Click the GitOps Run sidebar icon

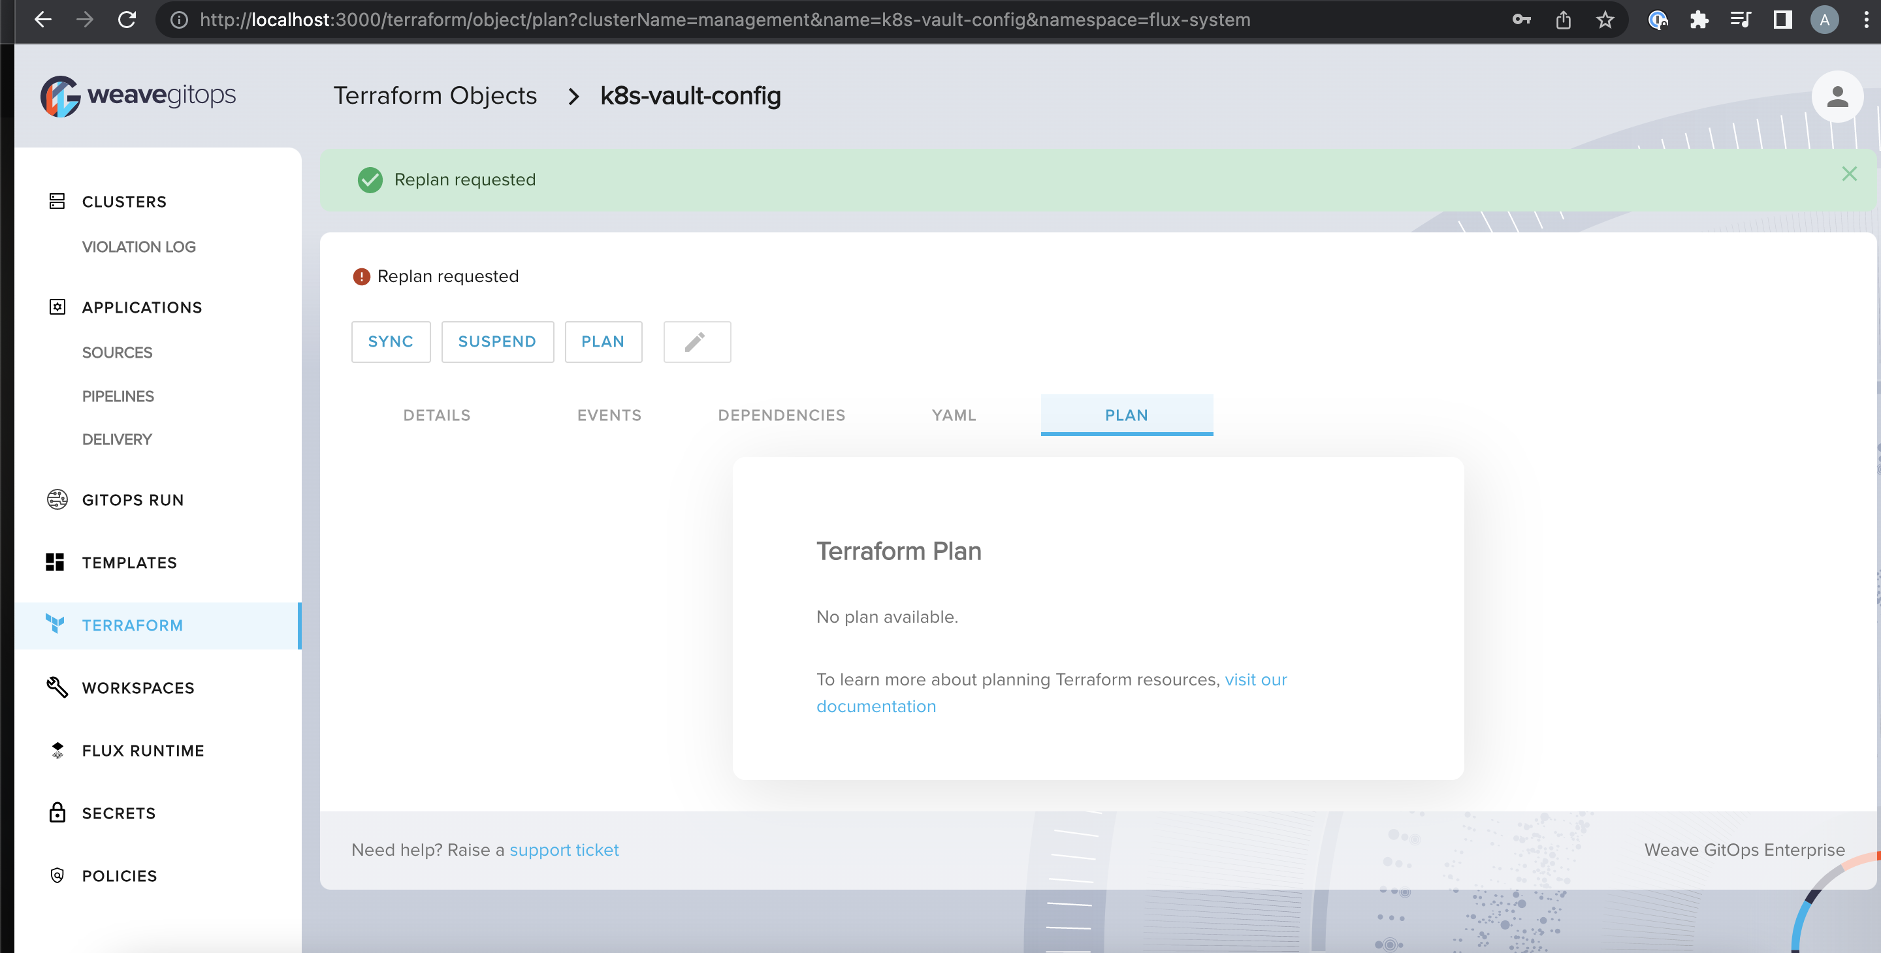(57, 499)
